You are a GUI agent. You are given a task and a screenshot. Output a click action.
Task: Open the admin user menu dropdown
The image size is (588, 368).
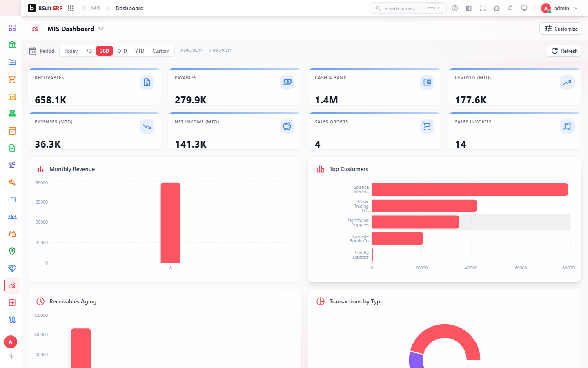click(560, 8)
